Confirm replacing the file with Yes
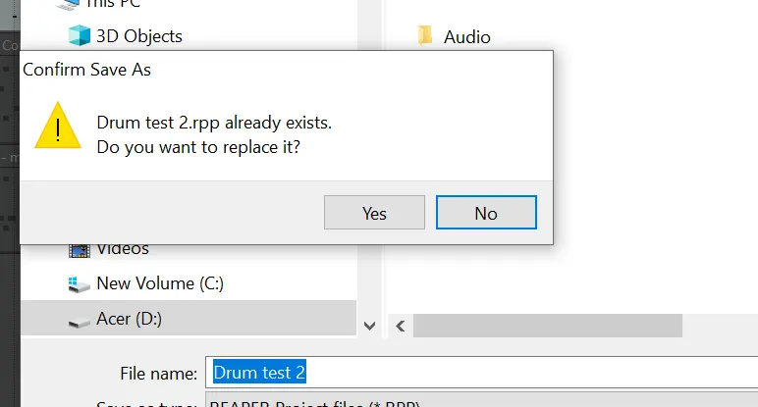The height and width of the screenshot is (407, 758). tap(374, 213)
